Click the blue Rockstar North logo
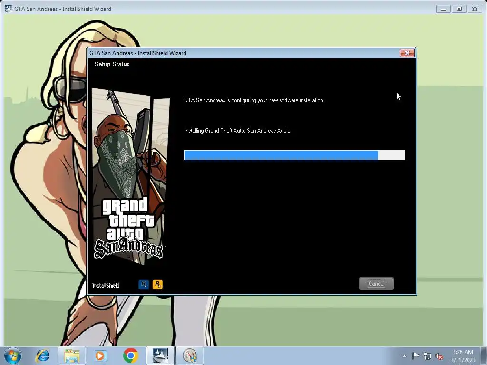This screenshot has width=487, height=365. coord(144,284)
